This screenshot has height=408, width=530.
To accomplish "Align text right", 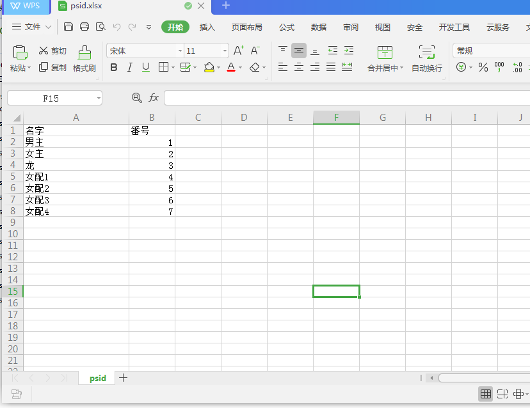I will 315,67.
